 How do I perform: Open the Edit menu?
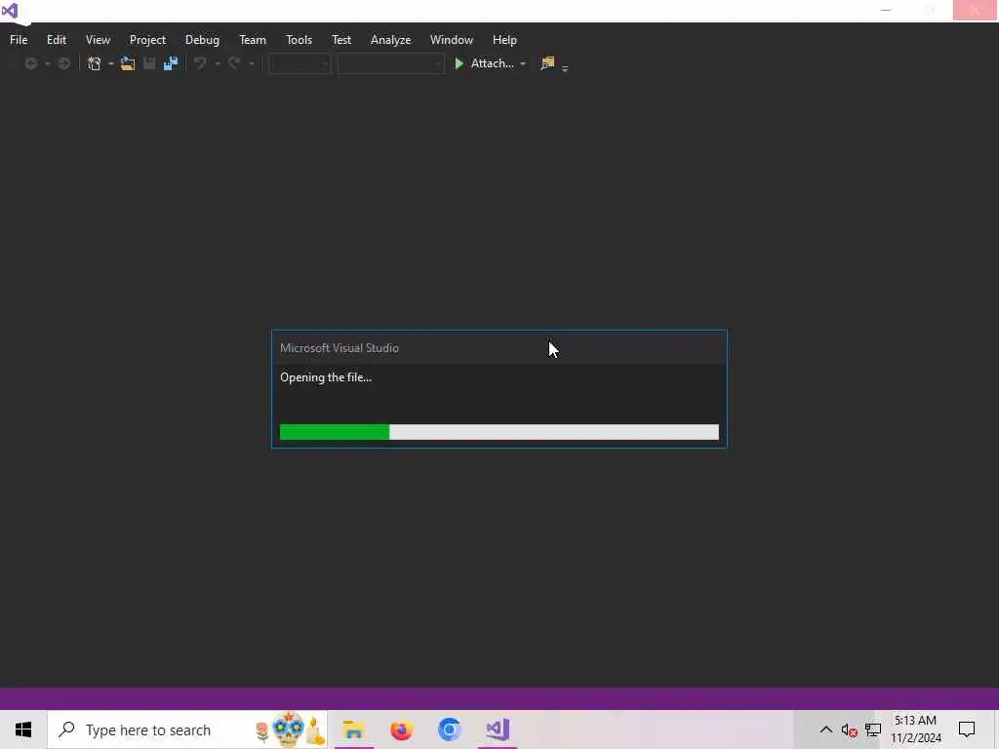point(56,39)
